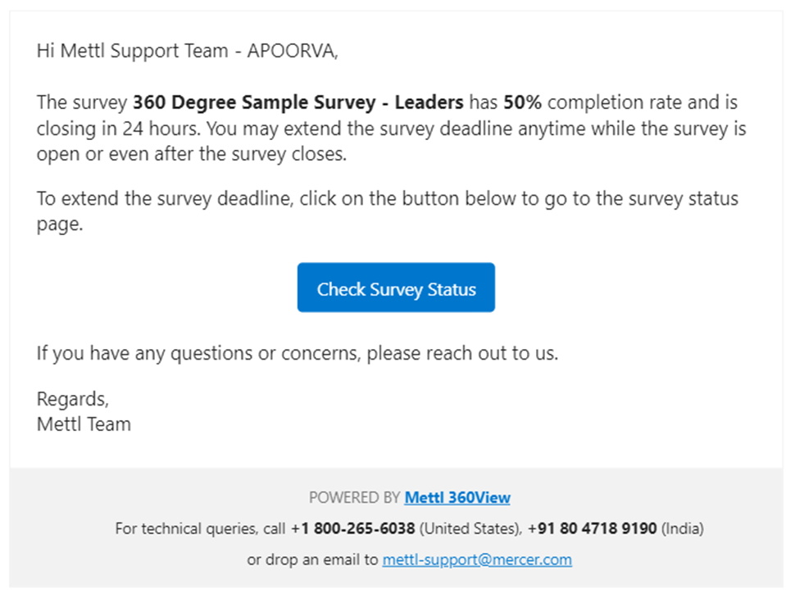Click the 'POWERED BY' footer label

(x=355, y=498)
